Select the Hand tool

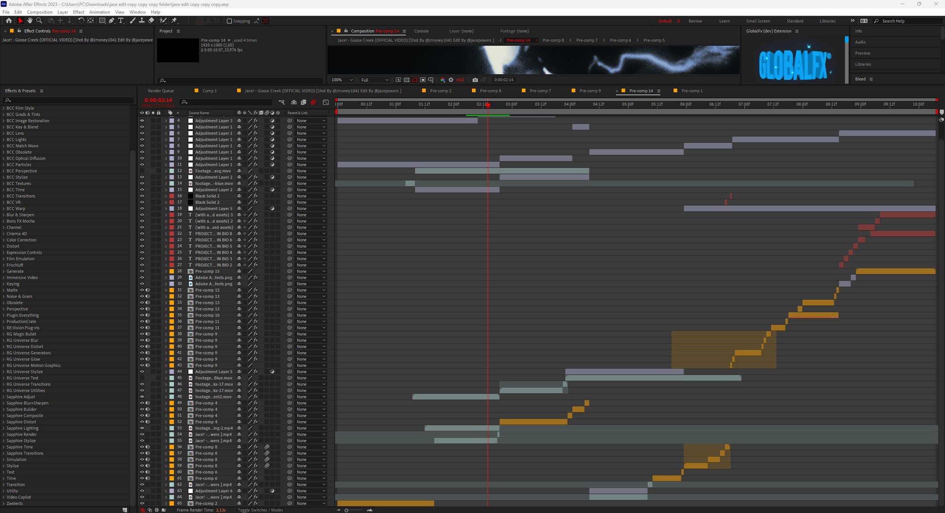[x=30, y=21]
